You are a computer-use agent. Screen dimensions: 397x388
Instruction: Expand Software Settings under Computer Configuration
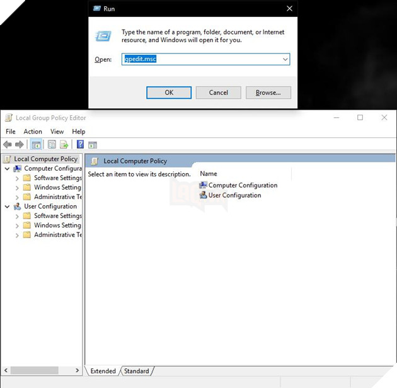(x=17, y=178)
